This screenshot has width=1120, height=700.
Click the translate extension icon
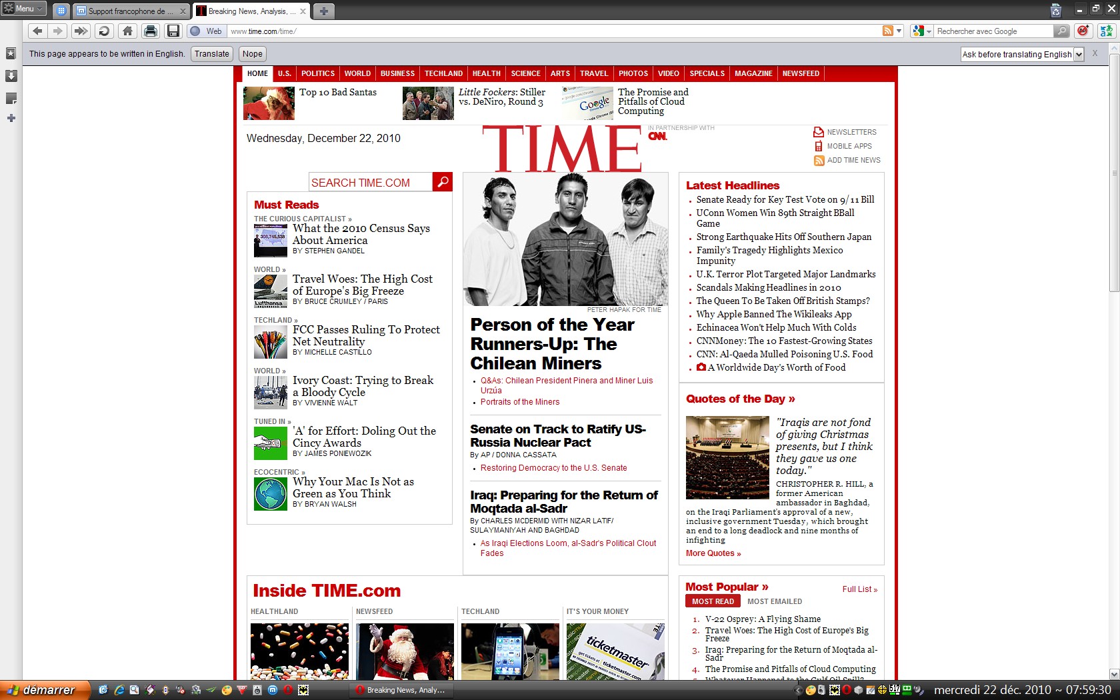1107,31
